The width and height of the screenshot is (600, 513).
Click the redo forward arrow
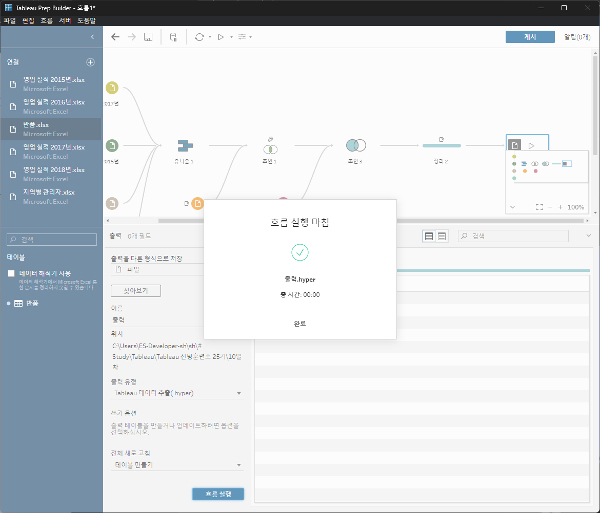coord(132,37)
